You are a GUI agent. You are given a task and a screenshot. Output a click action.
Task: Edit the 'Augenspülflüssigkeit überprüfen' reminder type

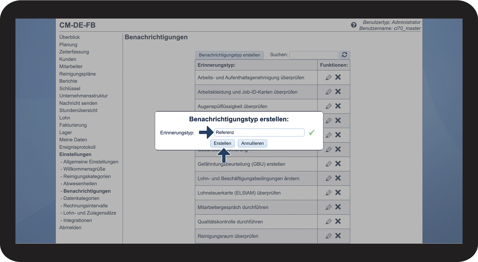click(328, 106)
